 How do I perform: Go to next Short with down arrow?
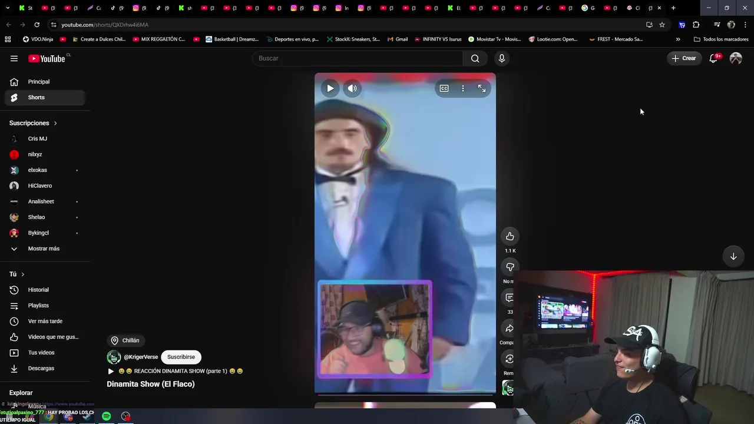pos(733,257)
